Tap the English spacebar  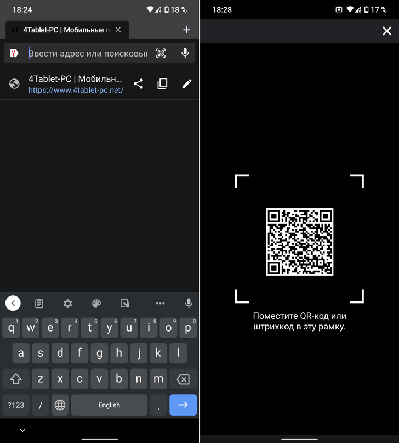click(109, 405)
